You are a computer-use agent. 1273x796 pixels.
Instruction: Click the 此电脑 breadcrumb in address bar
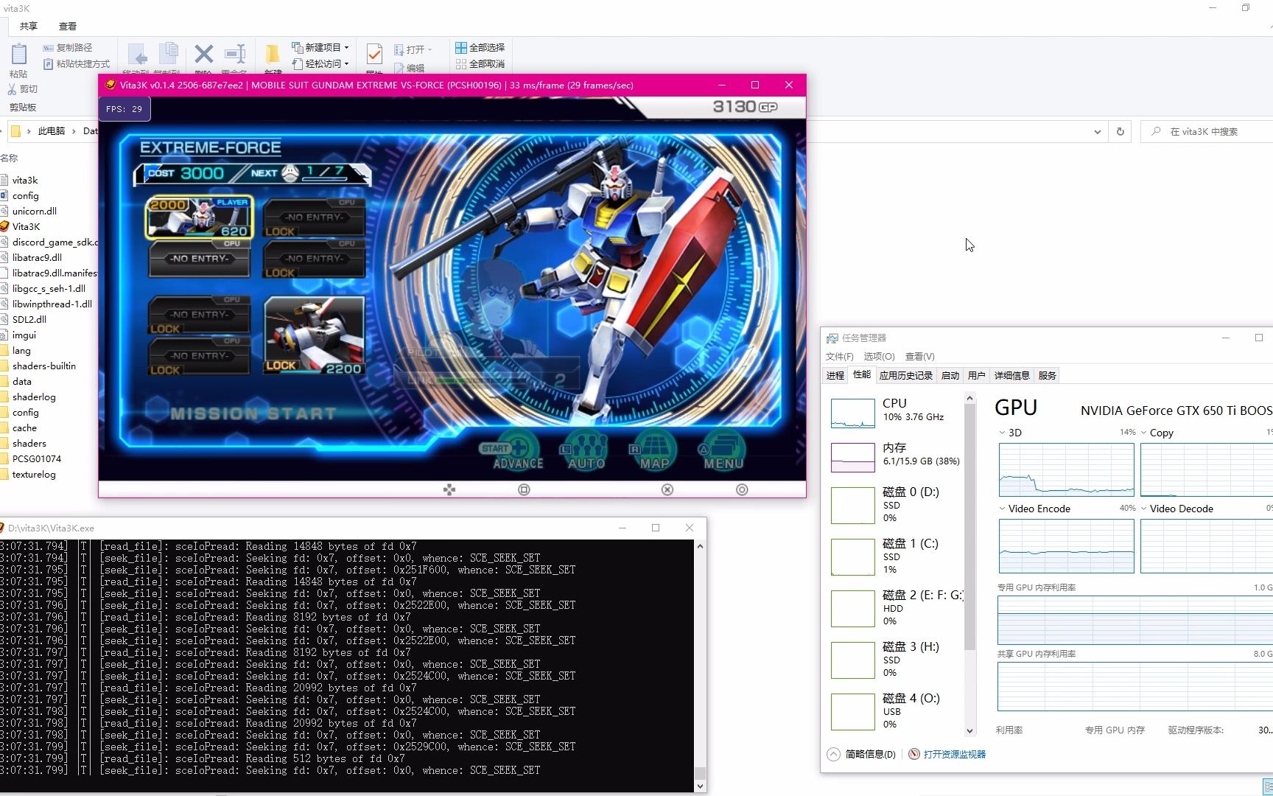(x=52, y=131)
